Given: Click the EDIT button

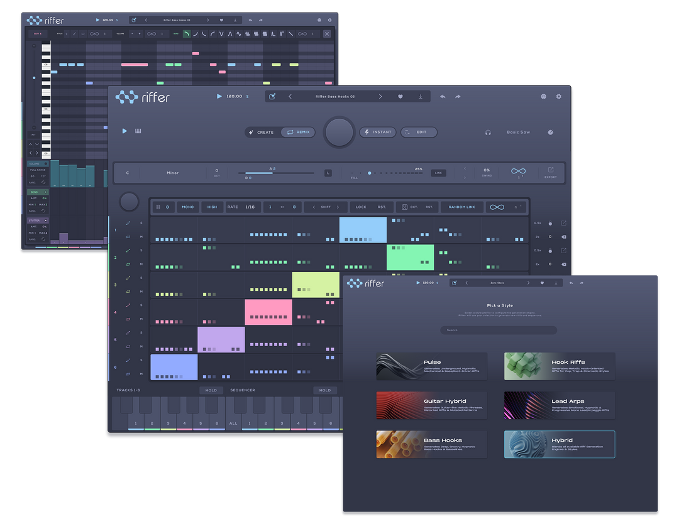Looking at the screenshot, I should coord(419,133).
